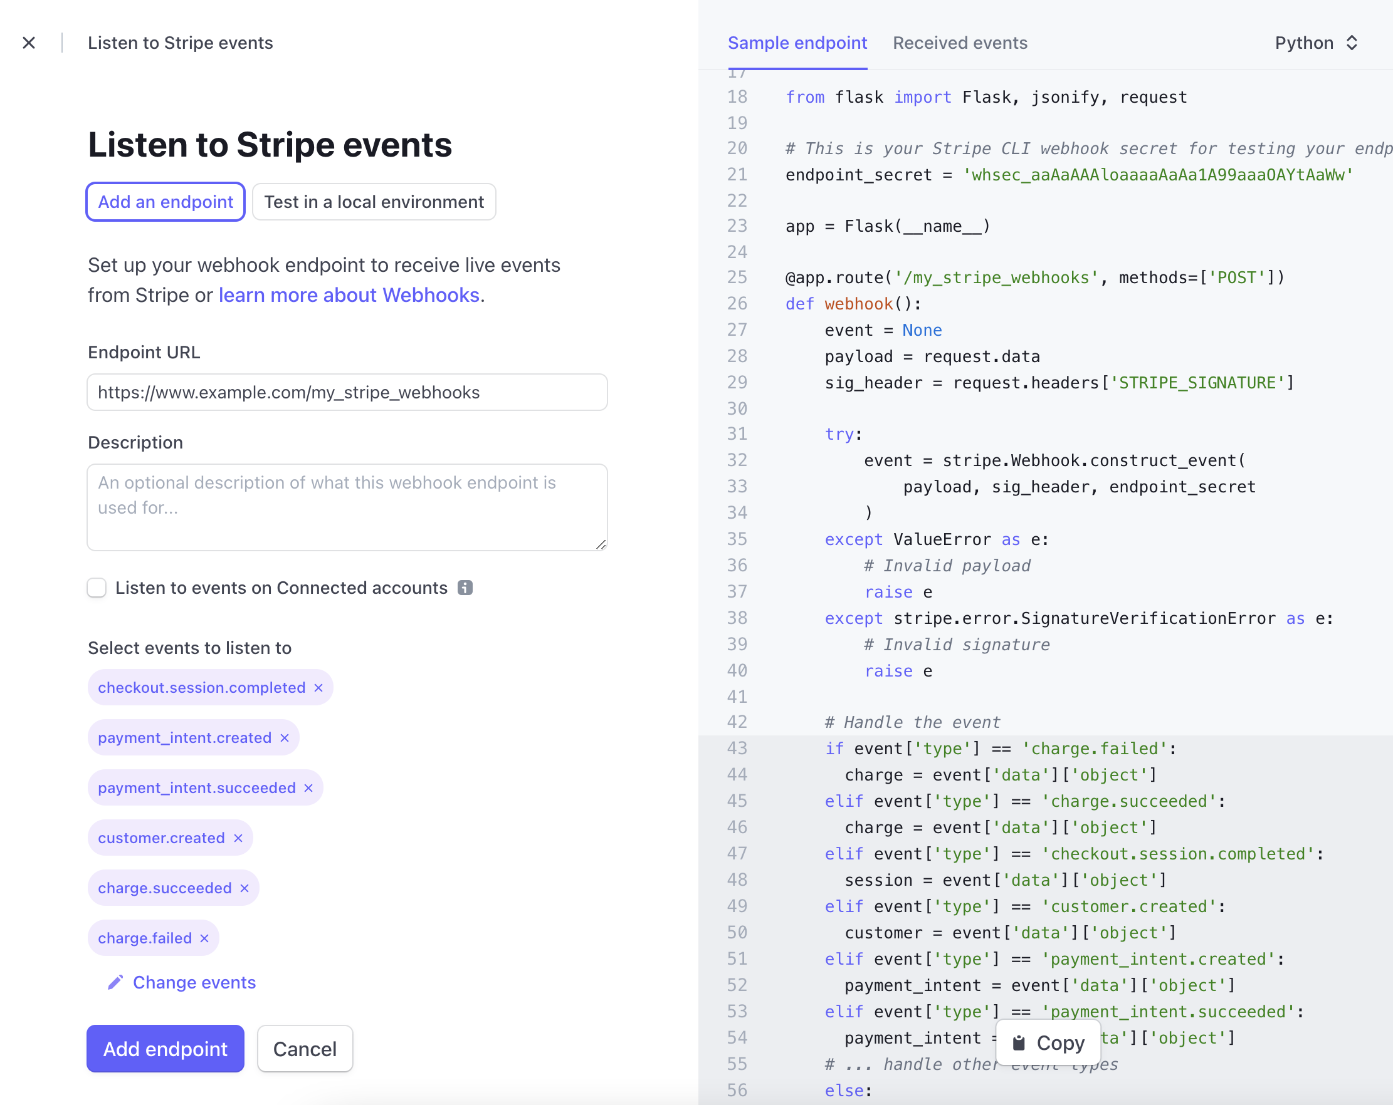
Task: Open the Python language dropdown
Action: (x=1314, y=43)
